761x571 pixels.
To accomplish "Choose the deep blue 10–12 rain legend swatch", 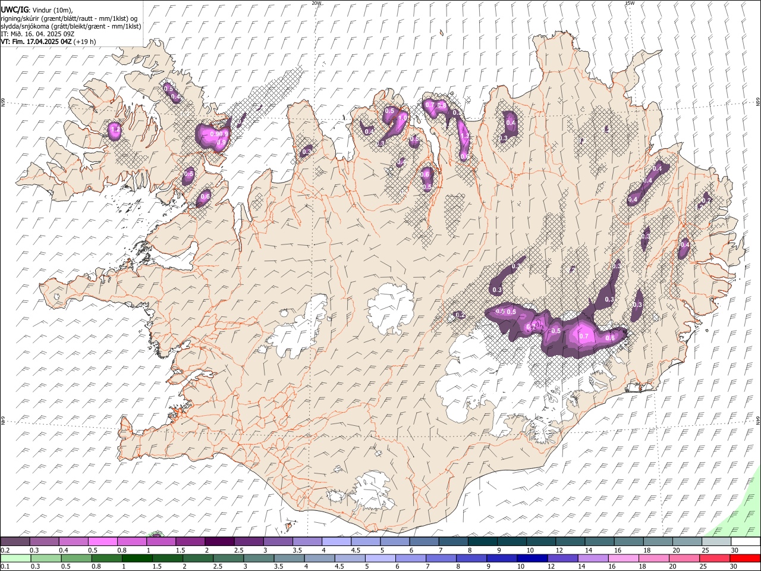I will coord(532,558).
